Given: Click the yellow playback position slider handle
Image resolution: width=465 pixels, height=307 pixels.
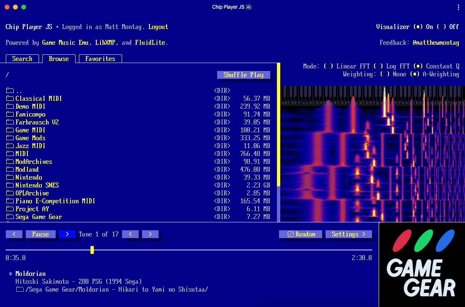Looking at the screenshot, I should pos(92,250).
